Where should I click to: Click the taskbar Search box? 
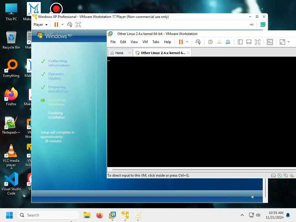[x=48, y=215]
